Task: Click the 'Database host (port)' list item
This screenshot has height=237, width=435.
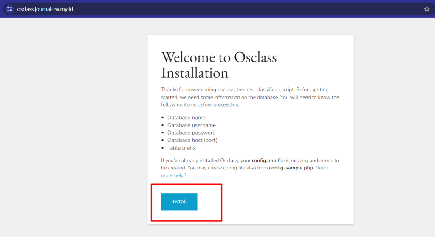Action: (x=192, y=140)
